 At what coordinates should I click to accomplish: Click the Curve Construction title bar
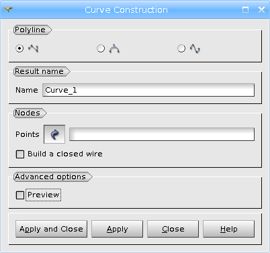(x=126, y=10)
